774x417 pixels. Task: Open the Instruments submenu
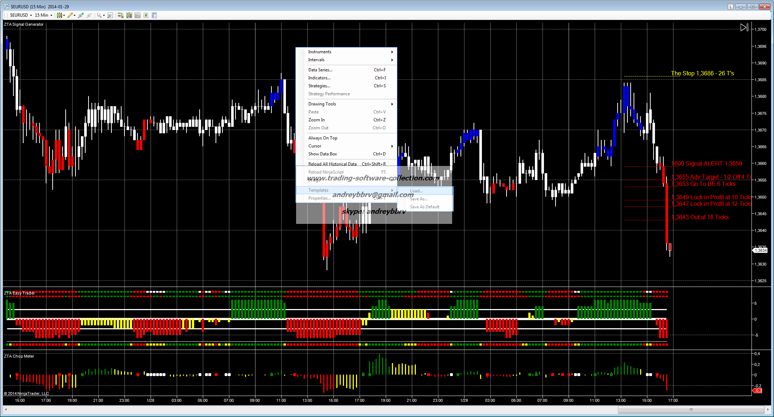pos(319,52)
